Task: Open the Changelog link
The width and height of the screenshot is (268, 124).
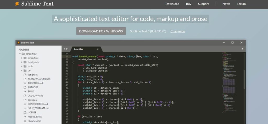Action: (x=178, y=31)
